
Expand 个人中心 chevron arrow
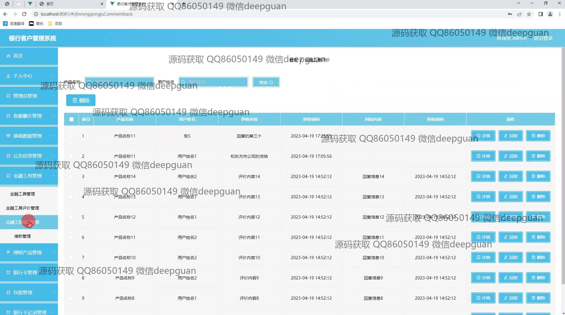coord(53,76)
